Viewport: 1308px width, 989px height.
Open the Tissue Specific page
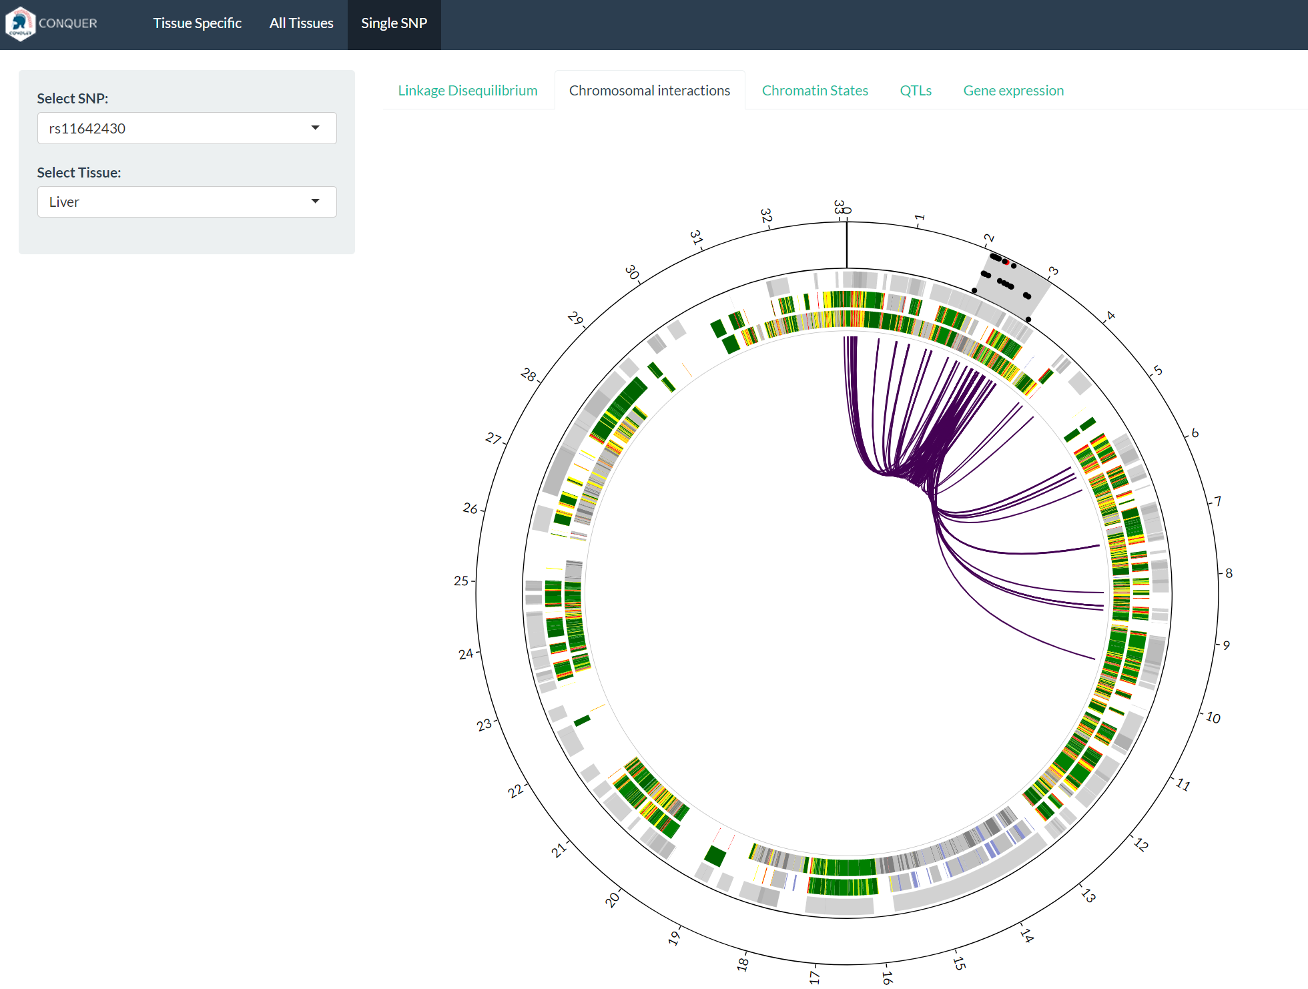pyautogui.click(x=197, y=23)
